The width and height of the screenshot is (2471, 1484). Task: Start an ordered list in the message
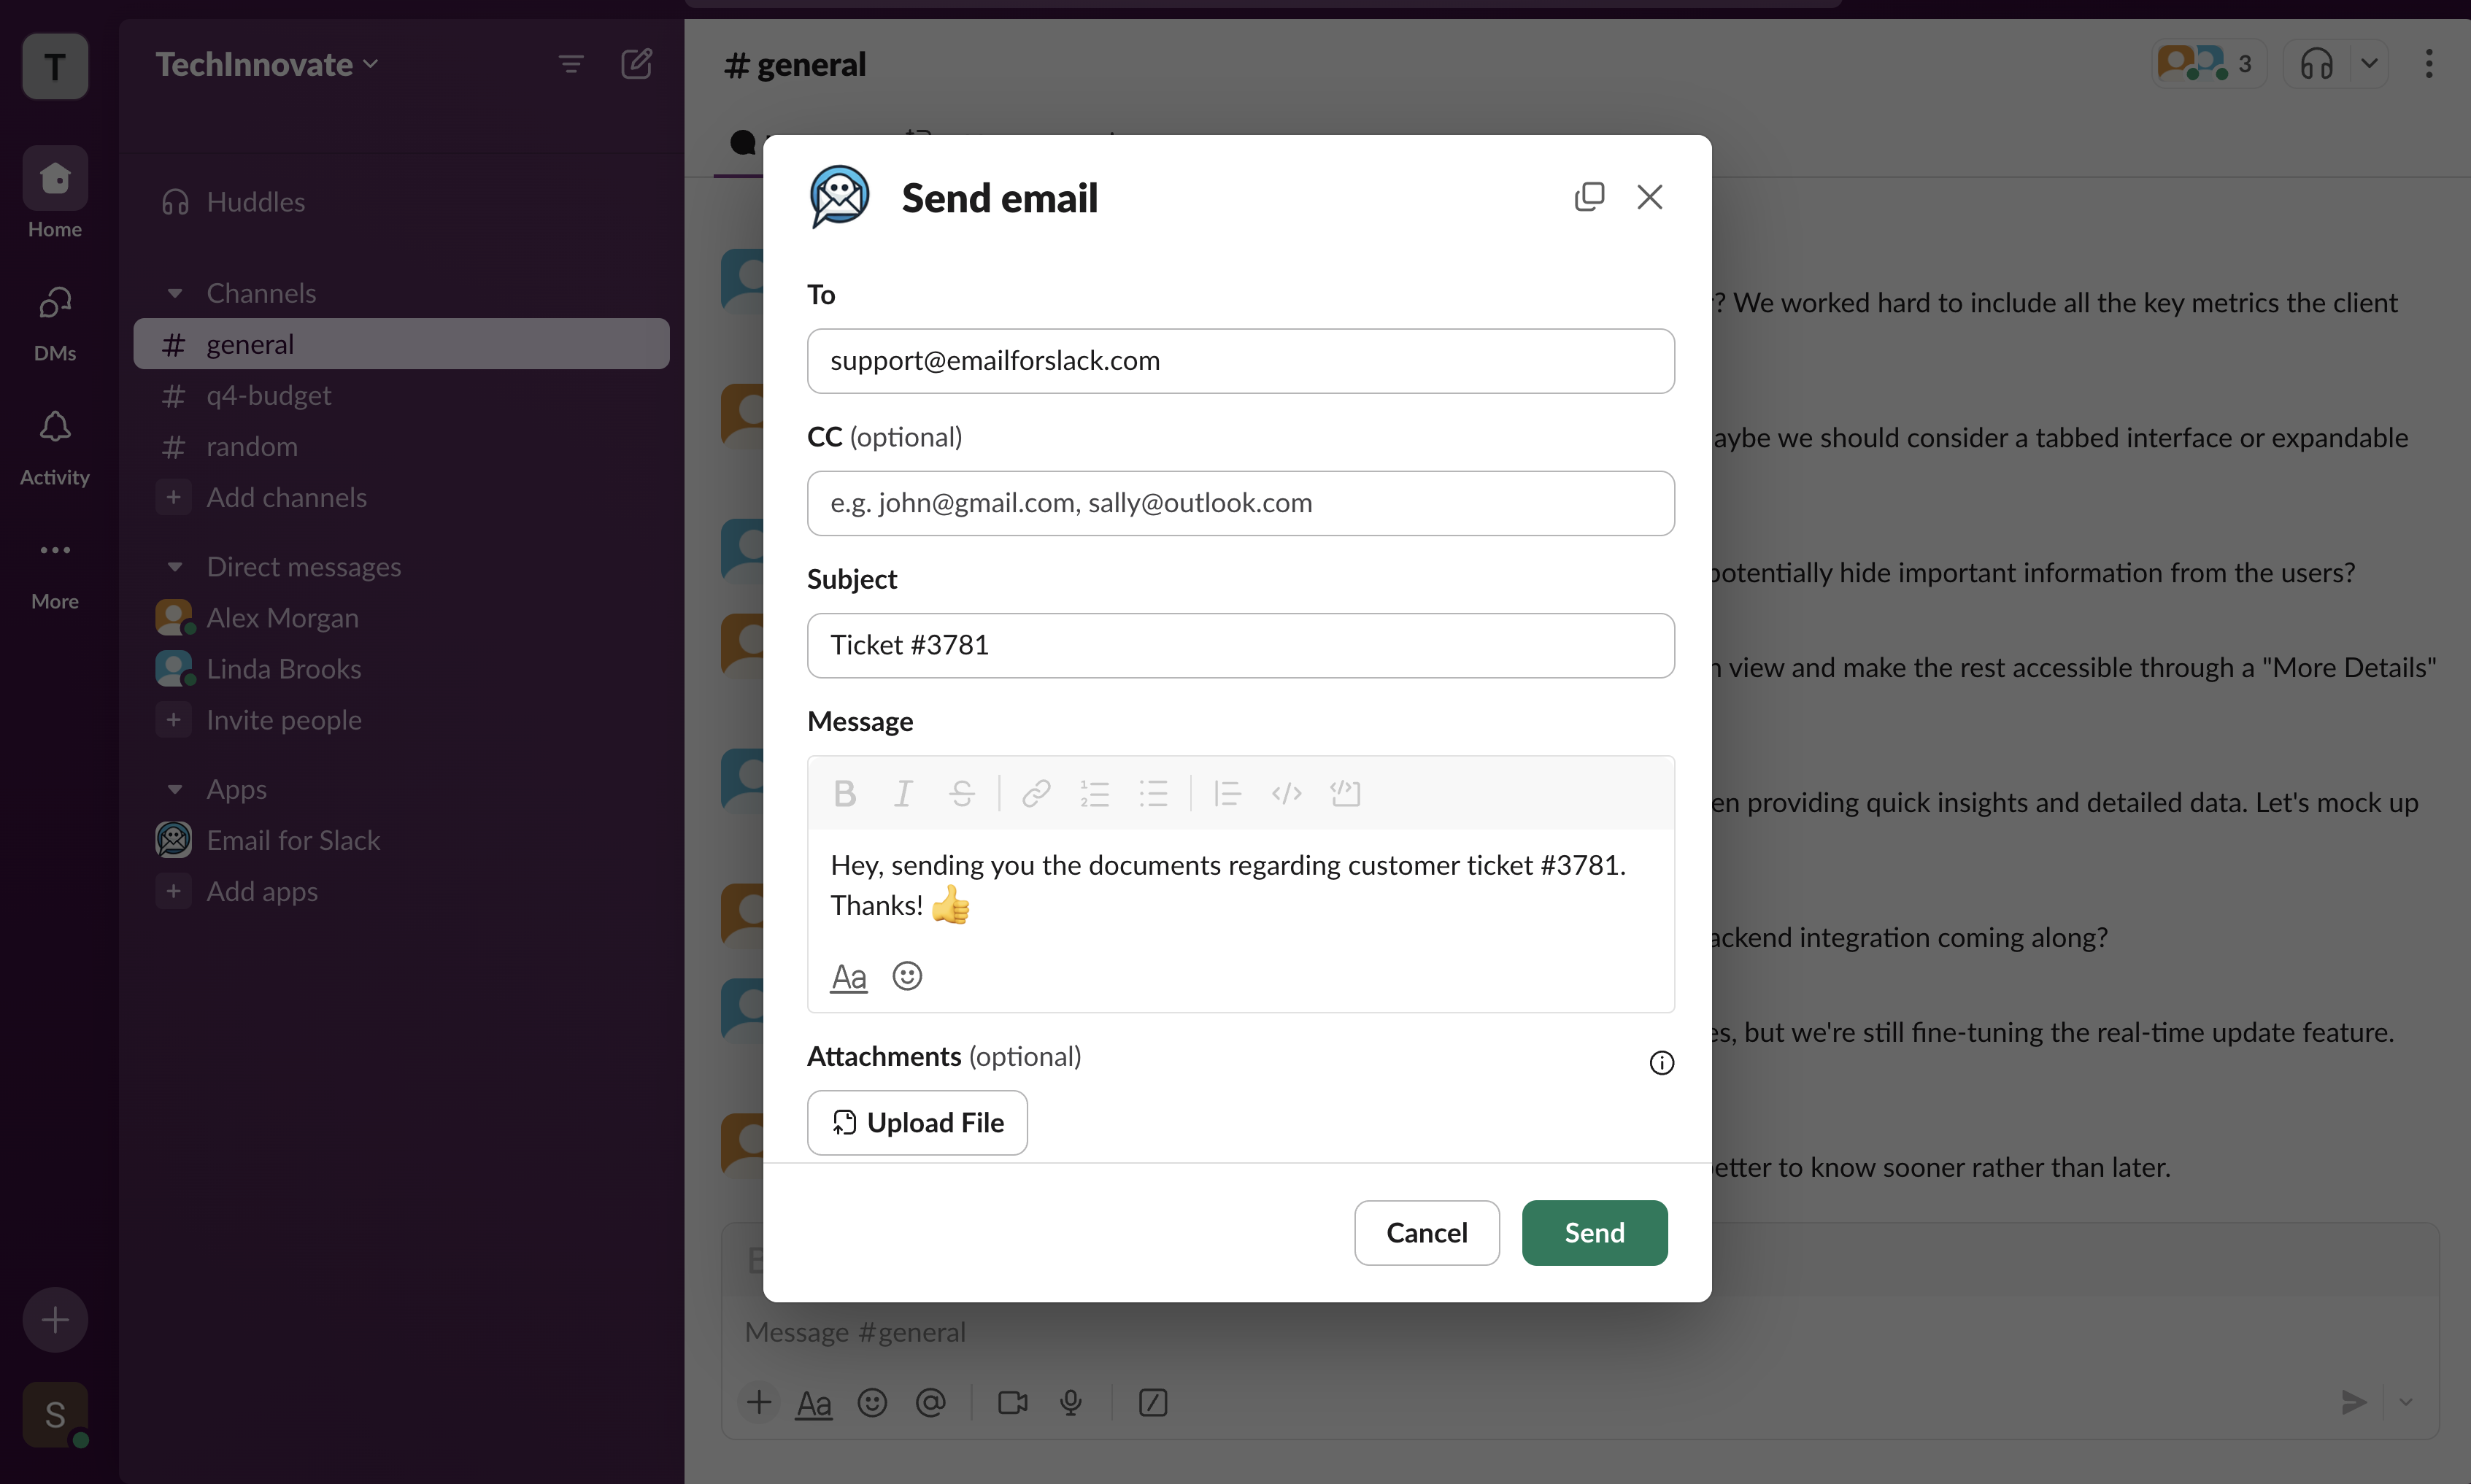point(1095,794)
